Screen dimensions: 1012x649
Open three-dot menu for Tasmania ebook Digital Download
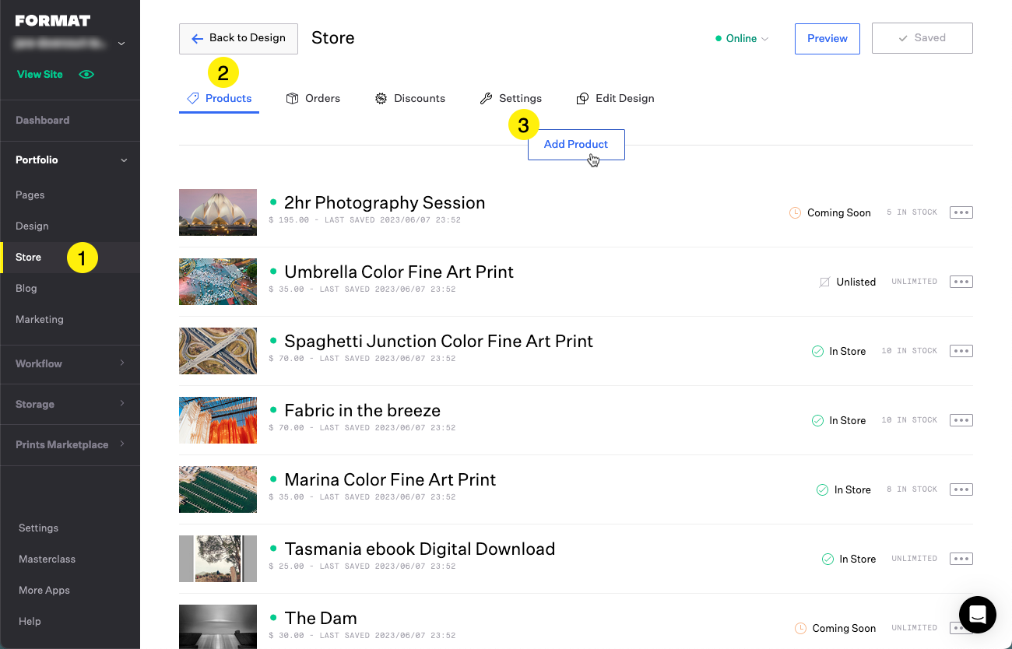click(961, 559)
